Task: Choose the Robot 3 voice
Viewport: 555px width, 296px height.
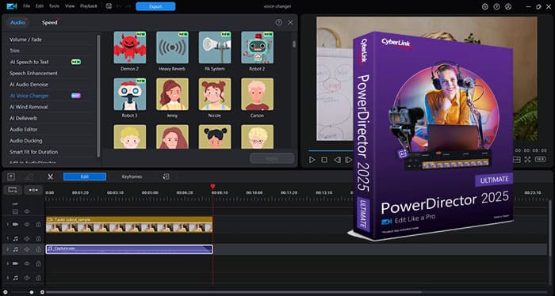Action: (129, 94)
